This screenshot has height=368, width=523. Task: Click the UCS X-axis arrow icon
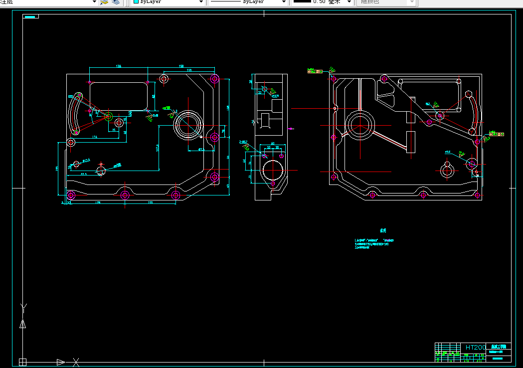click(61, 362)
